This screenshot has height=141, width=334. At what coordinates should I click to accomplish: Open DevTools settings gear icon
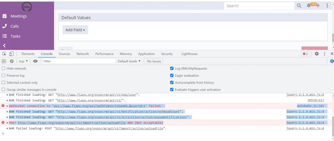(317, 54)
